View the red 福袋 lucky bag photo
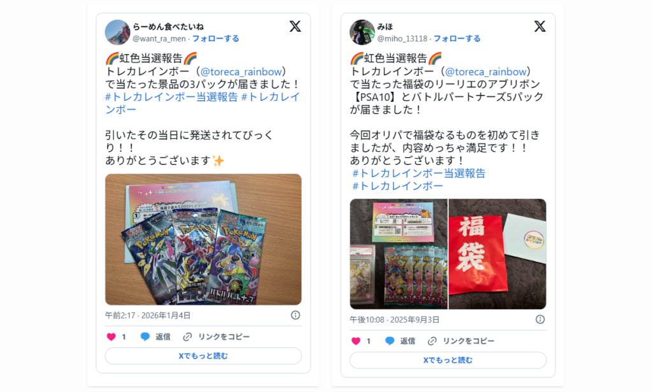 497,254
